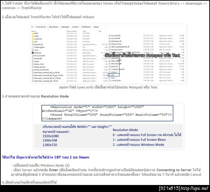Screen dimensions: 210x192
Task: Open the patch folder icon
Action: click(x=33, y=33)
